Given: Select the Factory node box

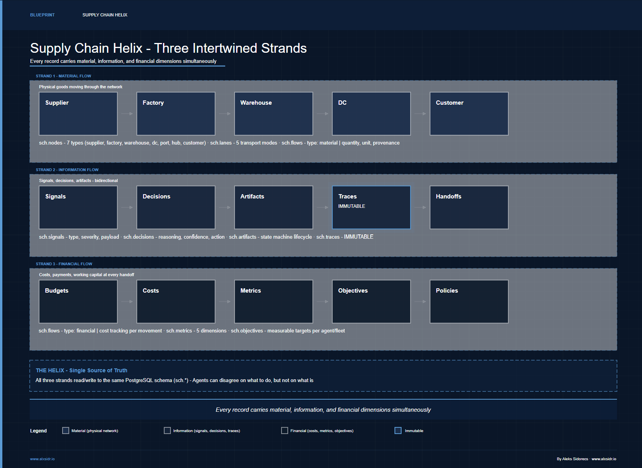Looking at the screenshot, I should [176, 114].
